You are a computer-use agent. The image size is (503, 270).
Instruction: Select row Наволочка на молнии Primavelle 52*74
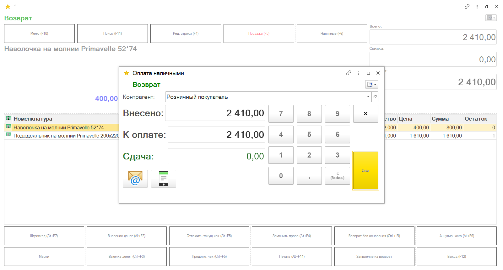coord(59,127)
